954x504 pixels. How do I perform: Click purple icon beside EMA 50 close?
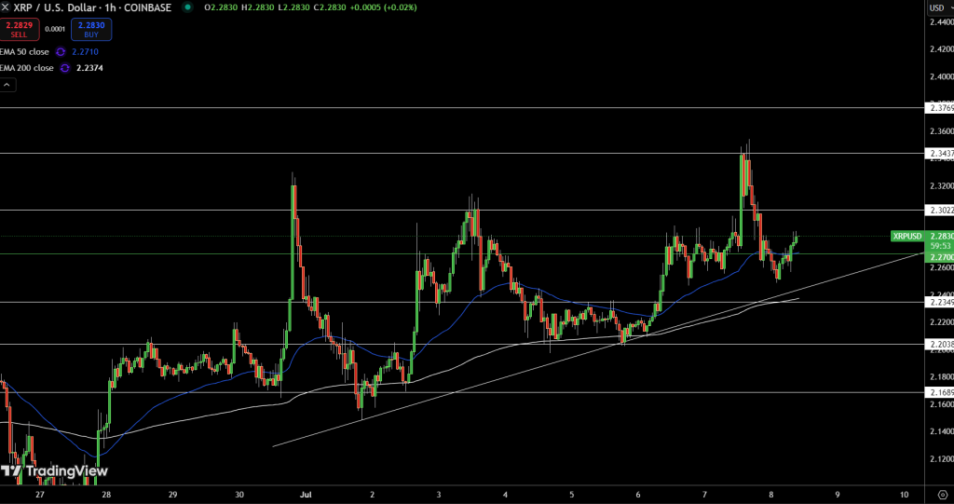pos(61,52)
